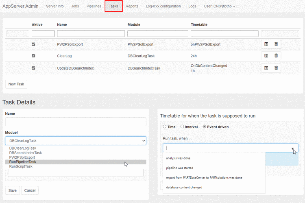This screenshot has width=305, height=203.
Task: Uncheck Aktive checkbox for PW2PSolExport
Action: point(33,44)
